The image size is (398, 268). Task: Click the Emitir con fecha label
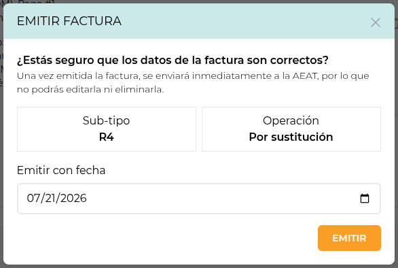pyautogui.click(x=61, y=170)
